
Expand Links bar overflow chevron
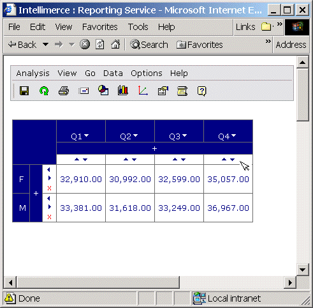tap(280, 24)
